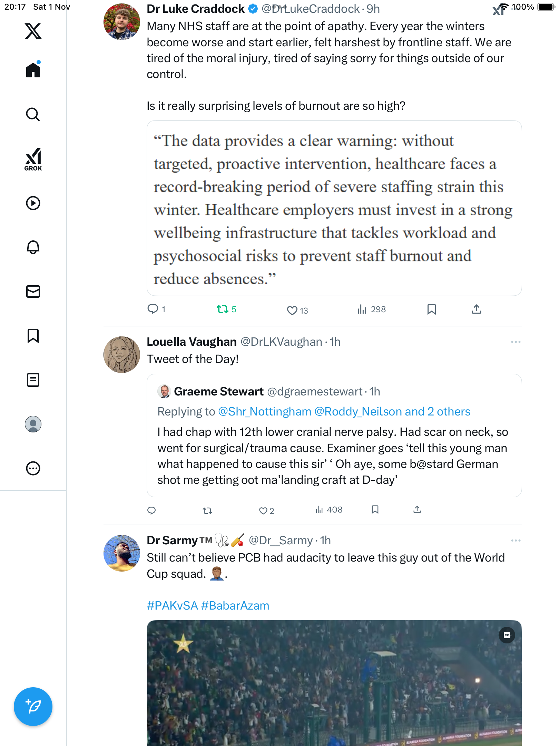Open Grok from the sidebar
Viewport: 559px width, 746px height.
click(33, 159)
